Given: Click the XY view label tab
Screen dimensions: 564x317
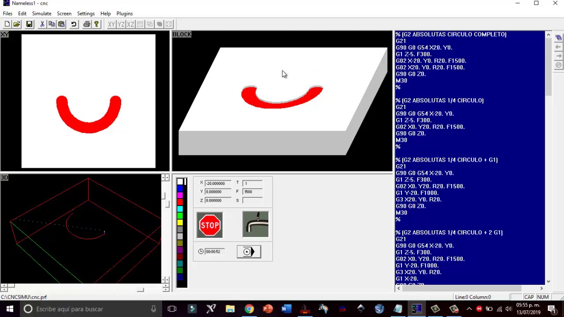Looking at the screenshot, I should click(x=4, y=34).
